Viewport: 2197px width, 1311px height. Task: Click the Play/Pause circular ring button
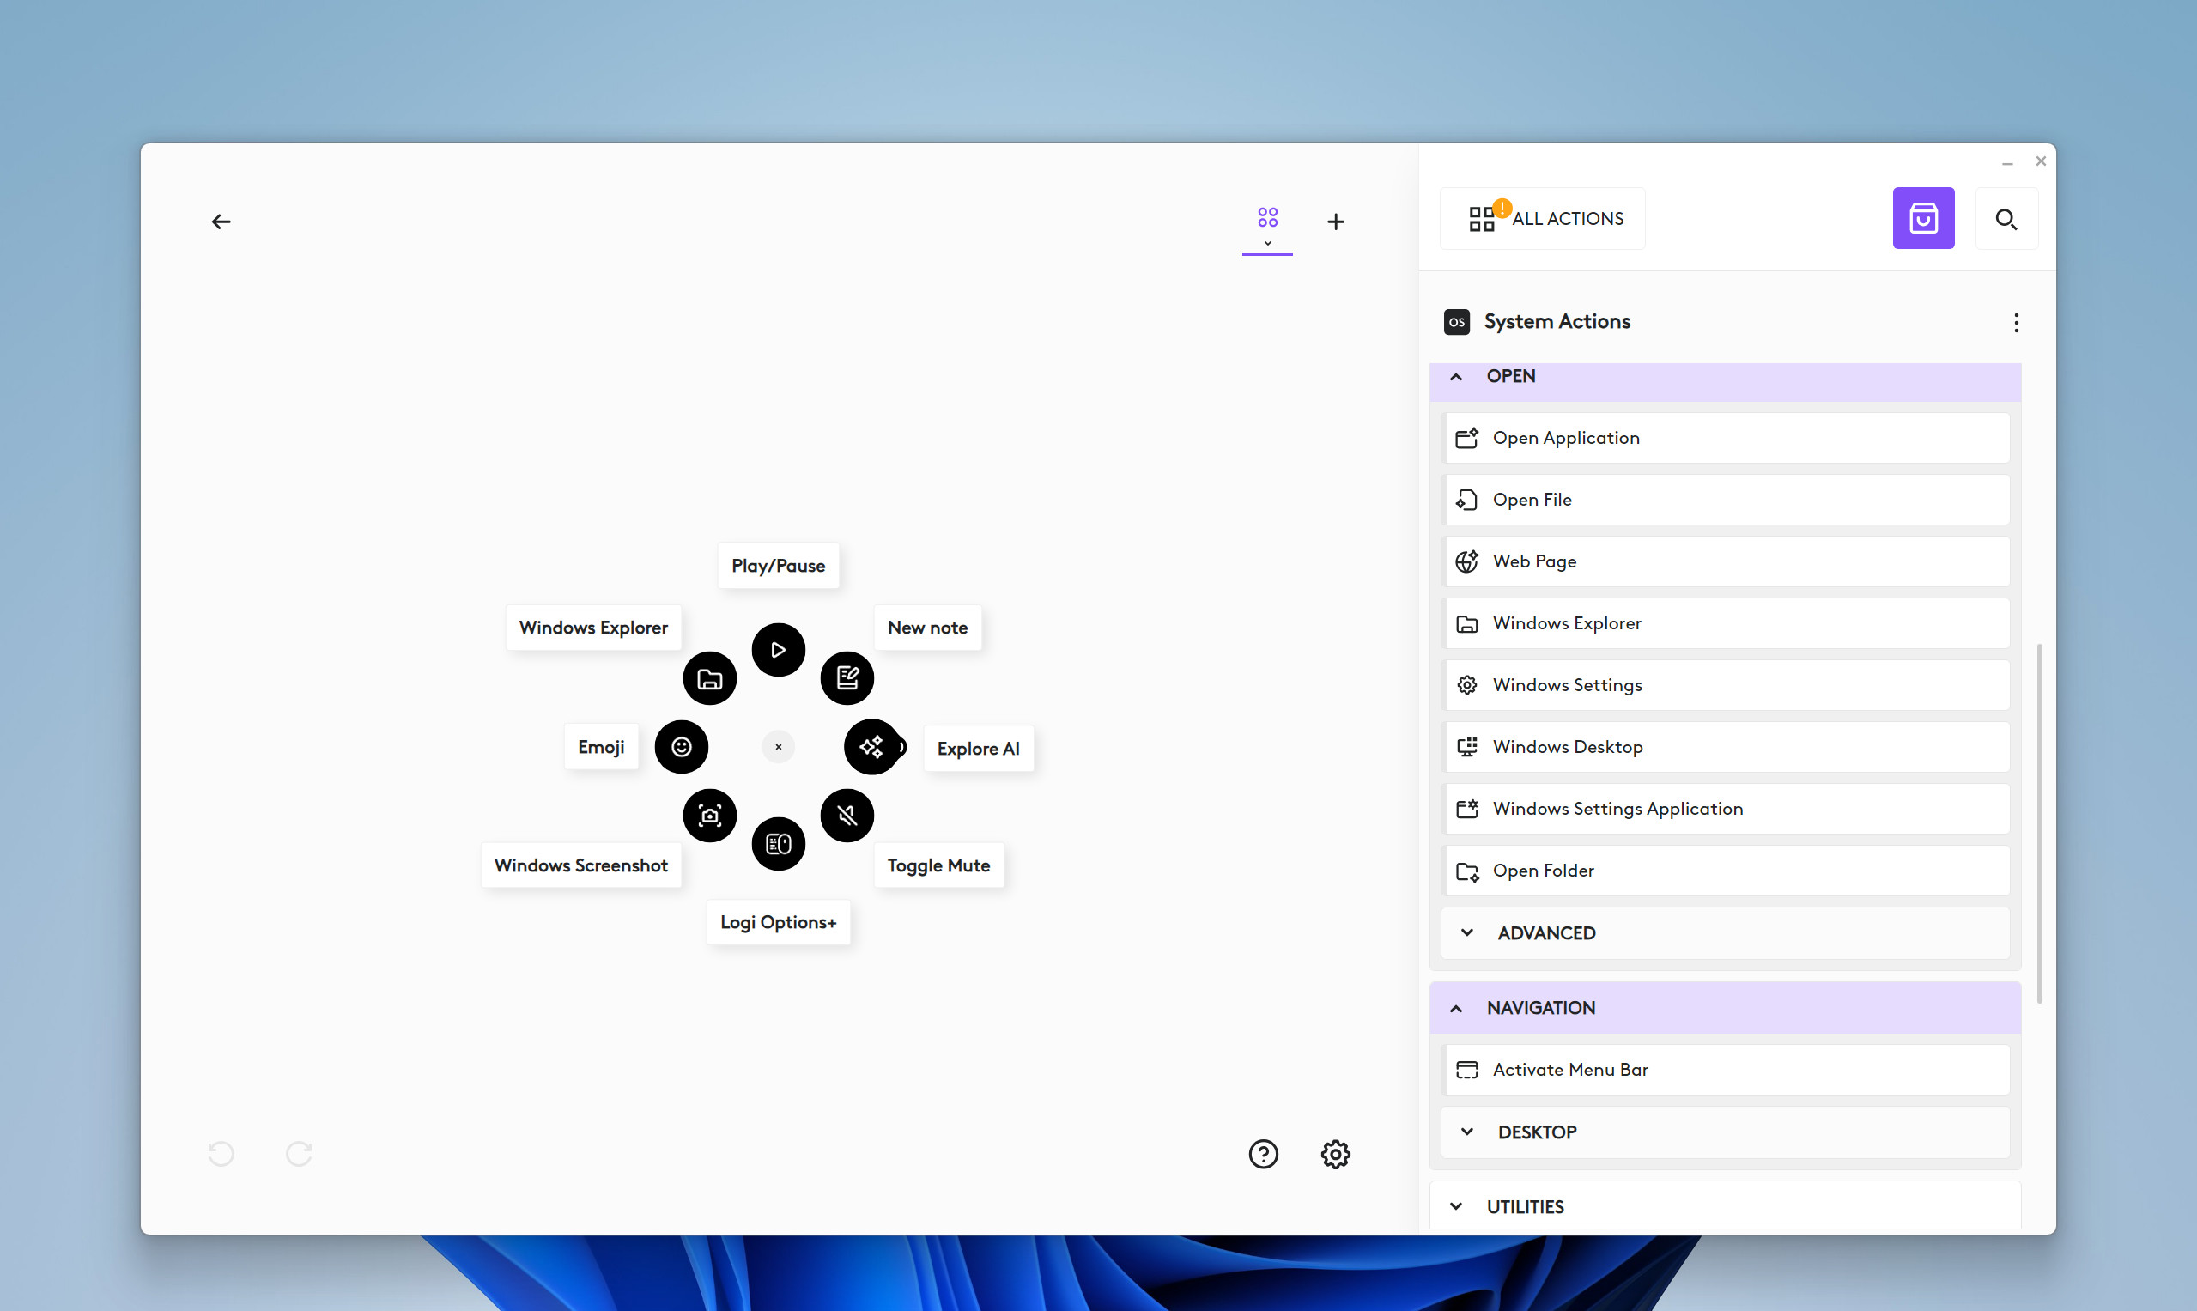[x=779, y=650]
